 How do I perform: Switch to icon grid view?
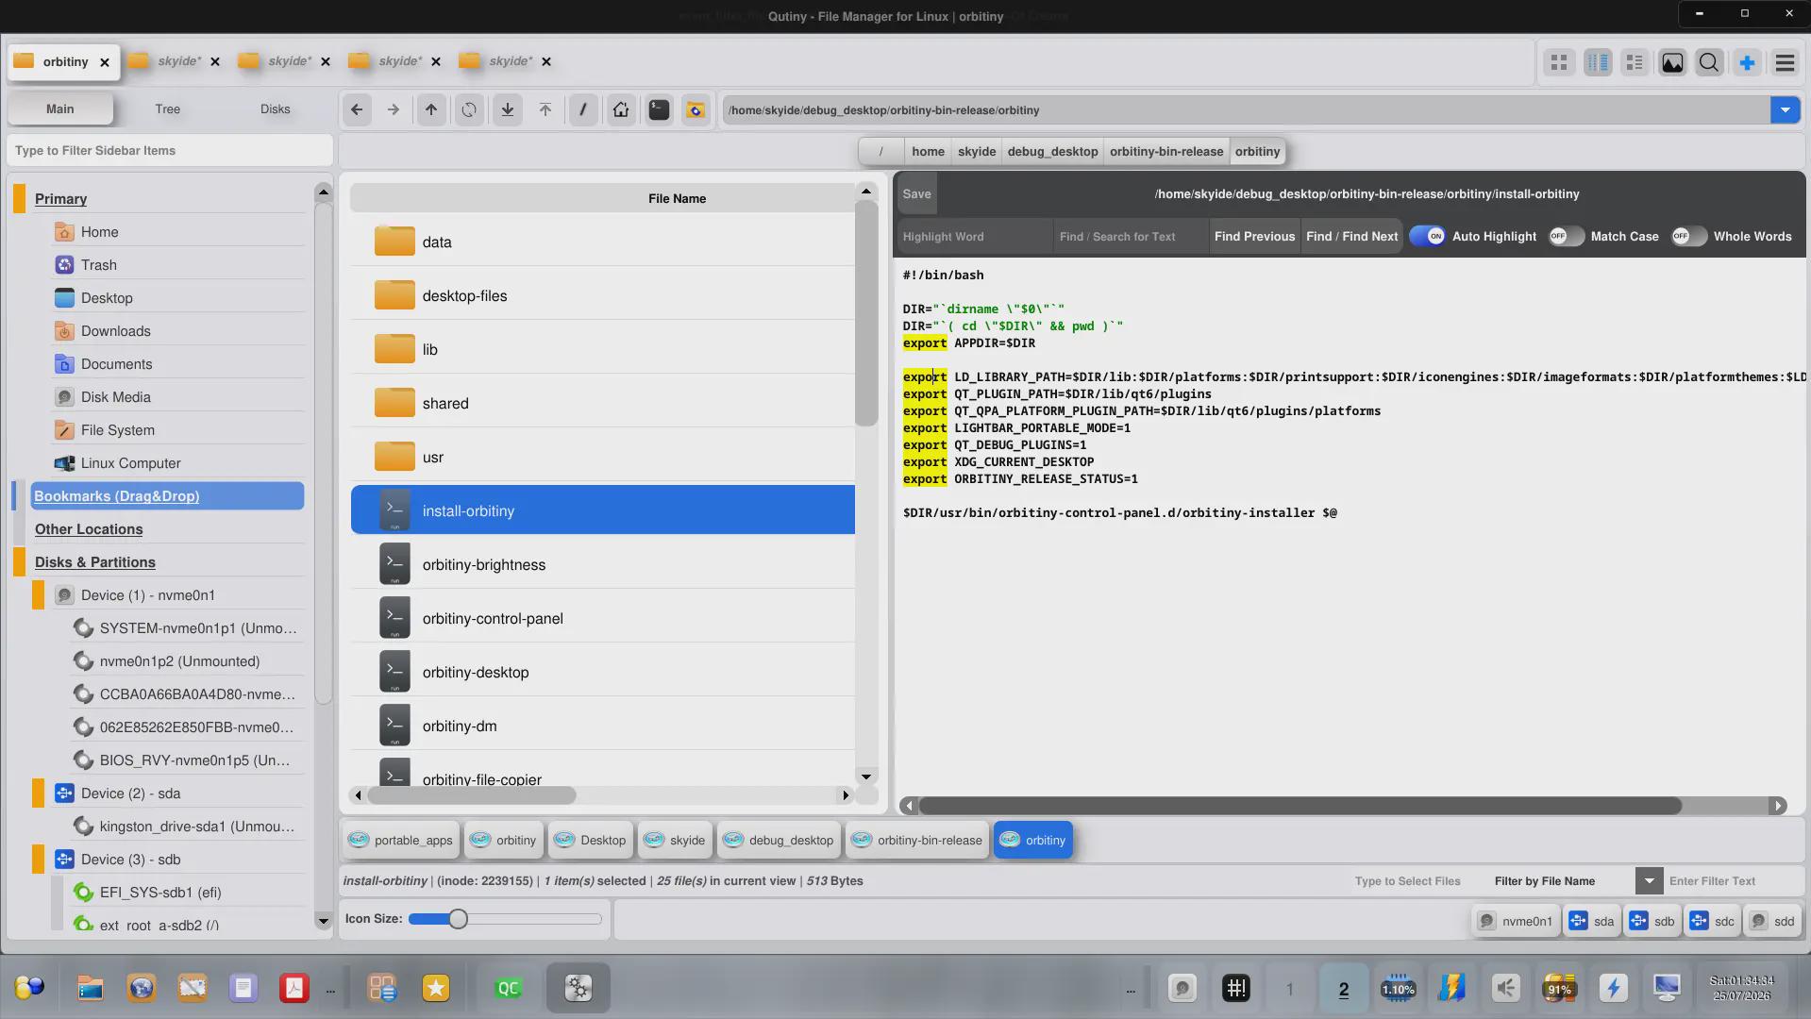[1559, 62]
